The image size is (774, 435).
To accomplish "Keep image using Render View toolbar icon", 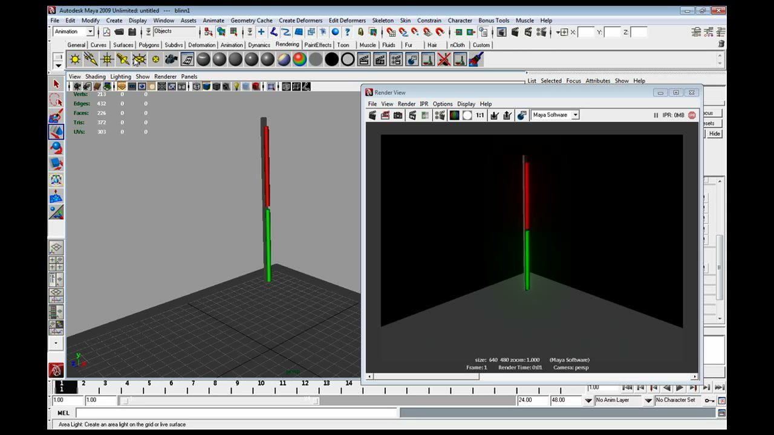I will [495, 115].
